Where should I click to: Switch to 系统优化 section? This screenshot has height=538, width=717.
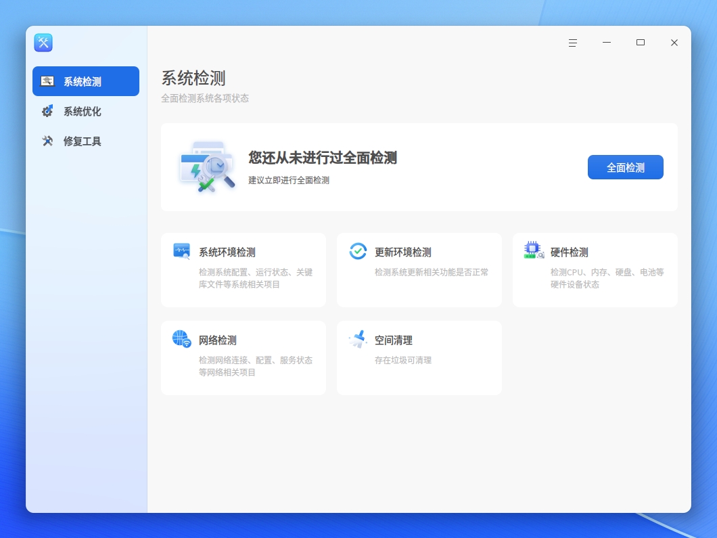(x=86, y=111)
